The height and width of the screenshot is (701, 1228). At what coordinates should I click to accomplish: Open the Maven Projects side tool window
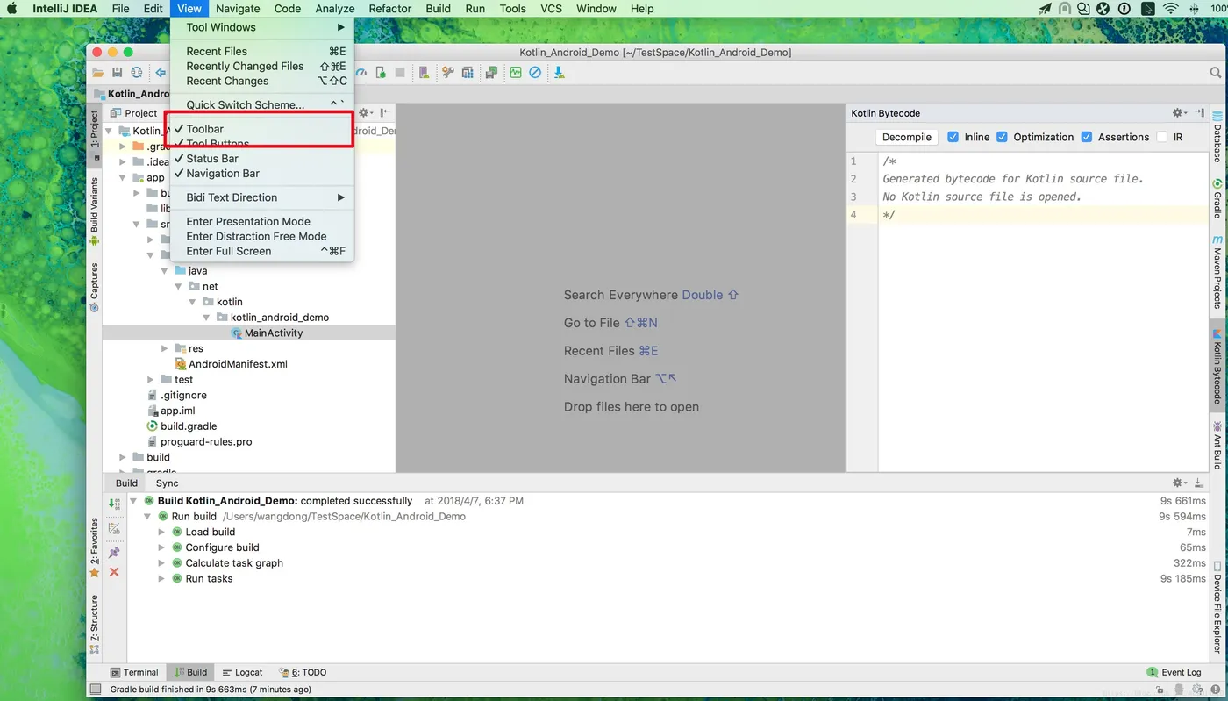tap(1217, 272)
